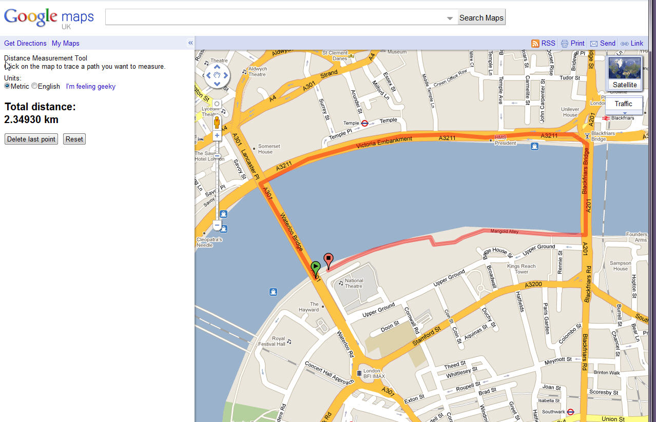Viewport: 656px width, 422px height.
Task: Click the National Theatre music note icon
Action: (341, 283)
